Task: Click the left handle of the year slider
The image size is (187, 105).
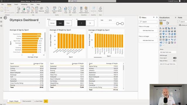Action: [x=117, y=24]
